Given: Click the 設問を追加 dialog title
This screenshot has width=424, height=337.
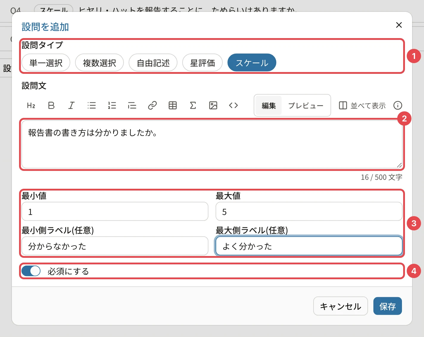Looking at the screenshot, I should click(x=45, y=27).
